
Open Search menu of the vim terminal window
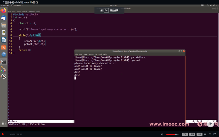tap(25, 11)
